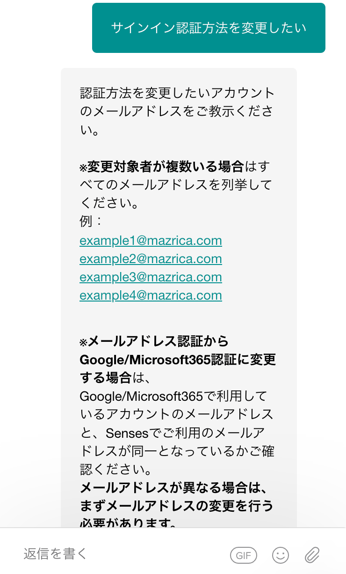Click the べてのメールアドレスを列挙して line
Viewport: 346px width, 574px height.
point(176,184)
